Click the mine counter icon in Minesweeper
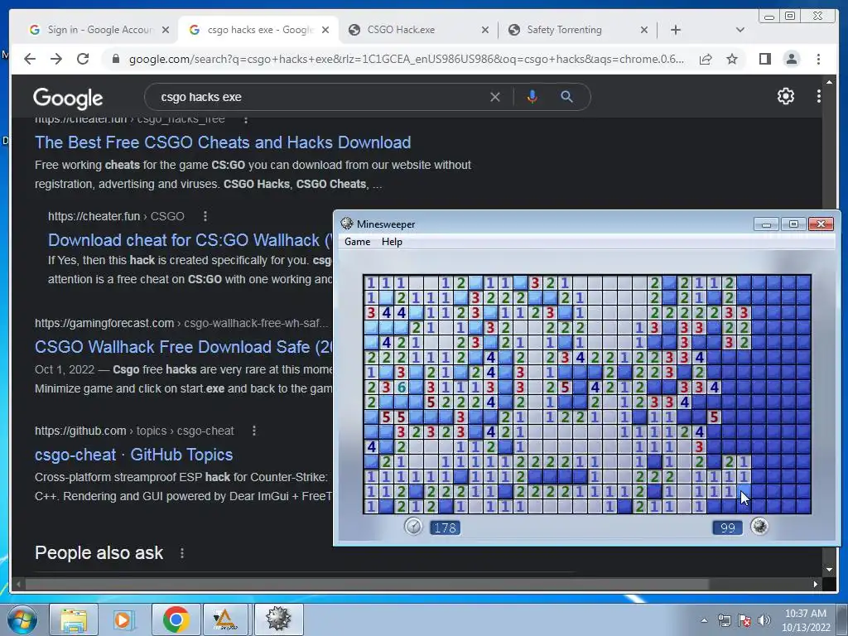The height and width of the screenshot is (636, 848). 759,526
